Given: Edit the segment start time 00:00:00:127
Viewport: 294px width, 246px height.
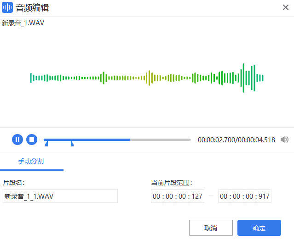Looking at the screenshot, I should coord(178,196).
